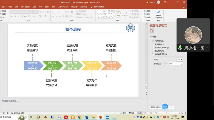Viewport: 214px width, 120px height.
Task: Select Picture or texture fill radio button
Action: coord(153,48)
